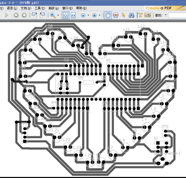
Task: Click into the find text field
Action: point(177,15)
